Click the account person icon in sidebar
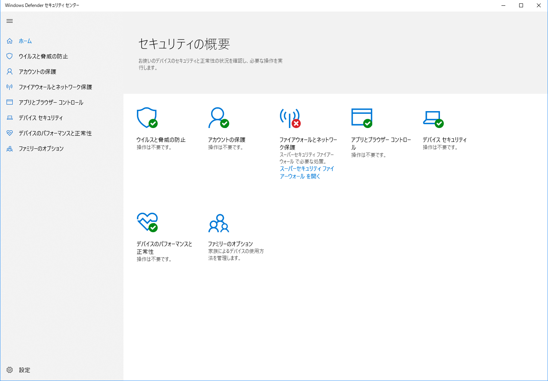The image size is (548, 381). click(10, 72)
